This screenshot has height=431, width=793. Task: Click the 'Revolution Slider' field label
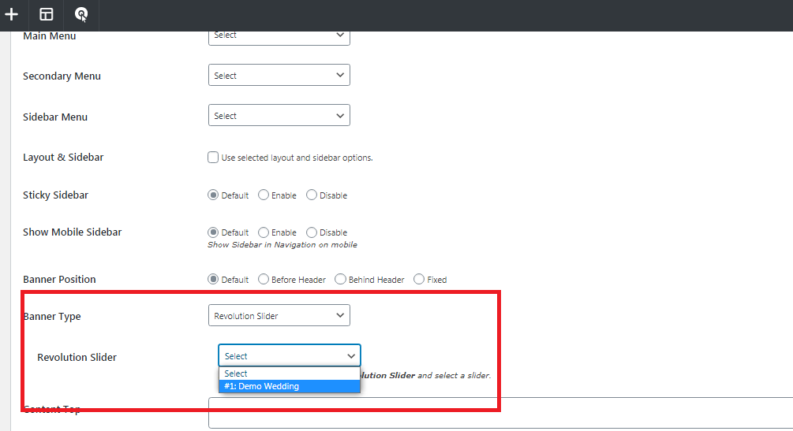coord(77,357)
